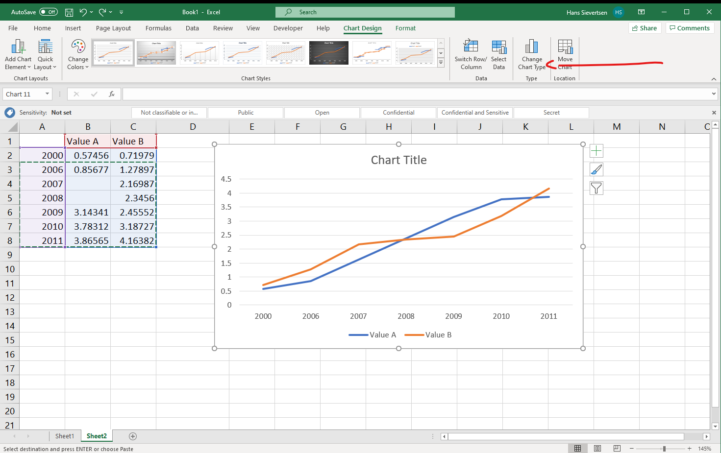Click the Insert Function fx icon

tap(112, 94)
